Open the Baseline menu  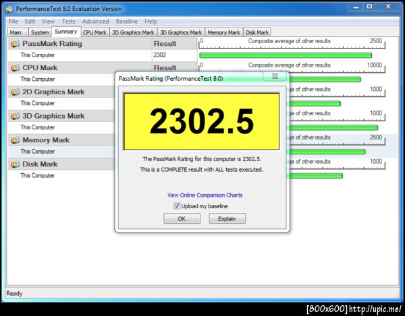[x=127, y=22]
